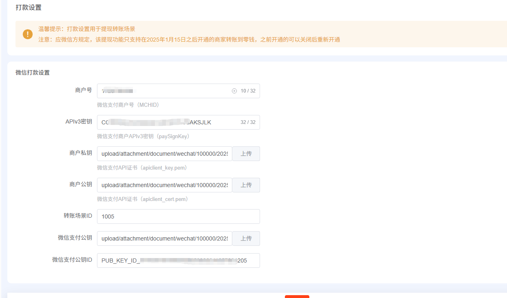Upload the 微信支付公钥 file

pyautogui.click(x=246, y=238)
